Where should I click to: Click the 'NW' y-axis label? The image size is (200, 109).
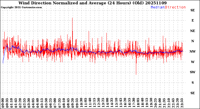(192, 51)
